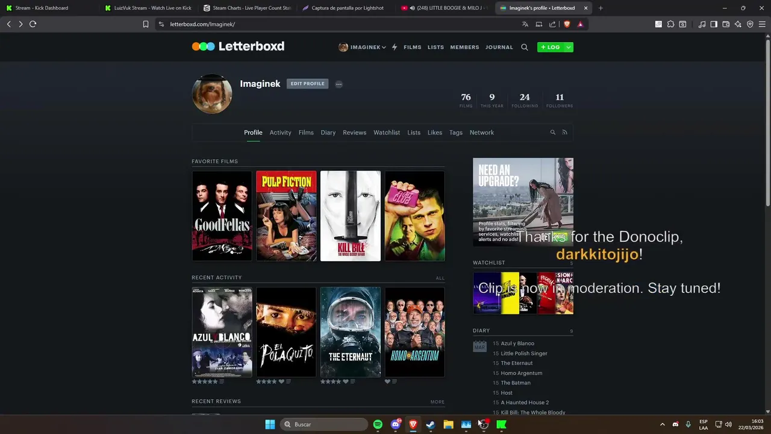Open Brave Shields lion icon

[567, 24]
